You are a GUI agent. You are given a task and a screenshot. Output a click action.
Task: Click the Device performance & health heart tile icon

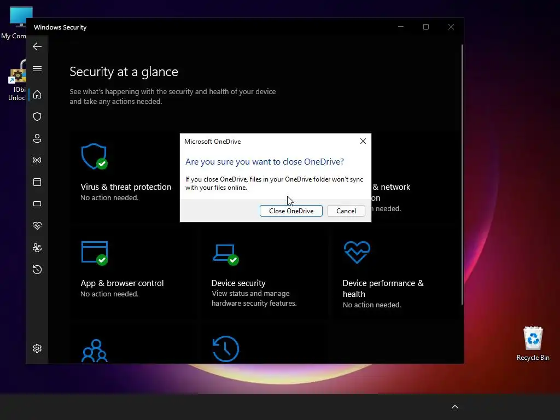click(357, 252)
